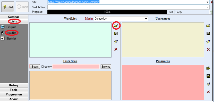Click inside the Passwords text area
Viewport: 214px width, 102px height.
pos(163,82)
